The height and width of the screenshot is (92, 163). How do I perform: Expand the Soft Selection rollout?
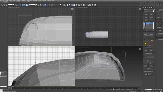pyautogui.click(x=149, y=61)
